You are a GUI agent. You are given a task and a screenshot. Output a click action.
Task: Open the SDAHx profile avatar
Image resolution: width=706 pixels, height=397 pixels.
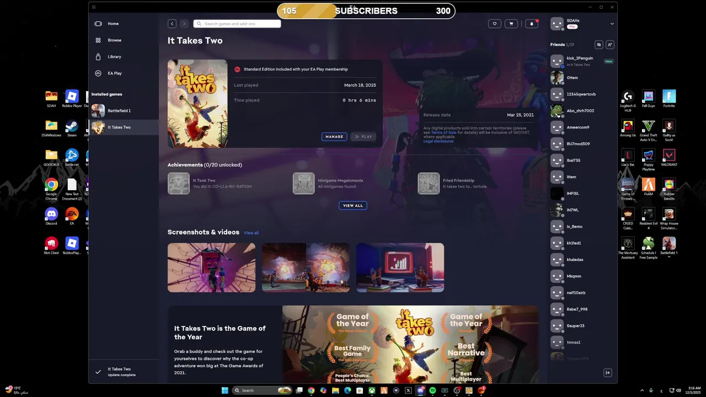557,24
